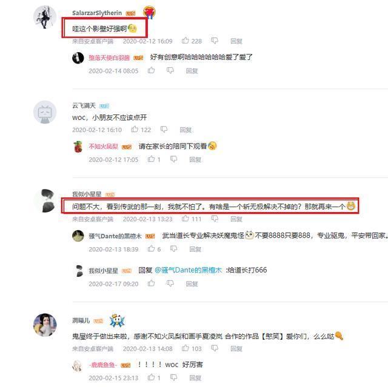Open SalarzarSlytherin's avatar profile

pyautogui.click(x=45, y=17)
